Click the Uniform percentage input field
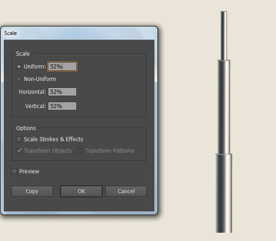Viewport: 276px width, 241px height. click(x=62, y=67)
